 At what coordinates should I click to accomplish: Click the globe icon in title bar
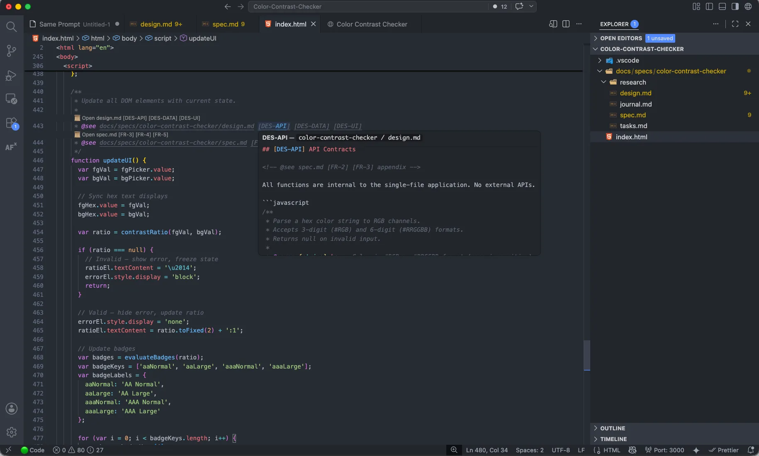tap(748, 7)
